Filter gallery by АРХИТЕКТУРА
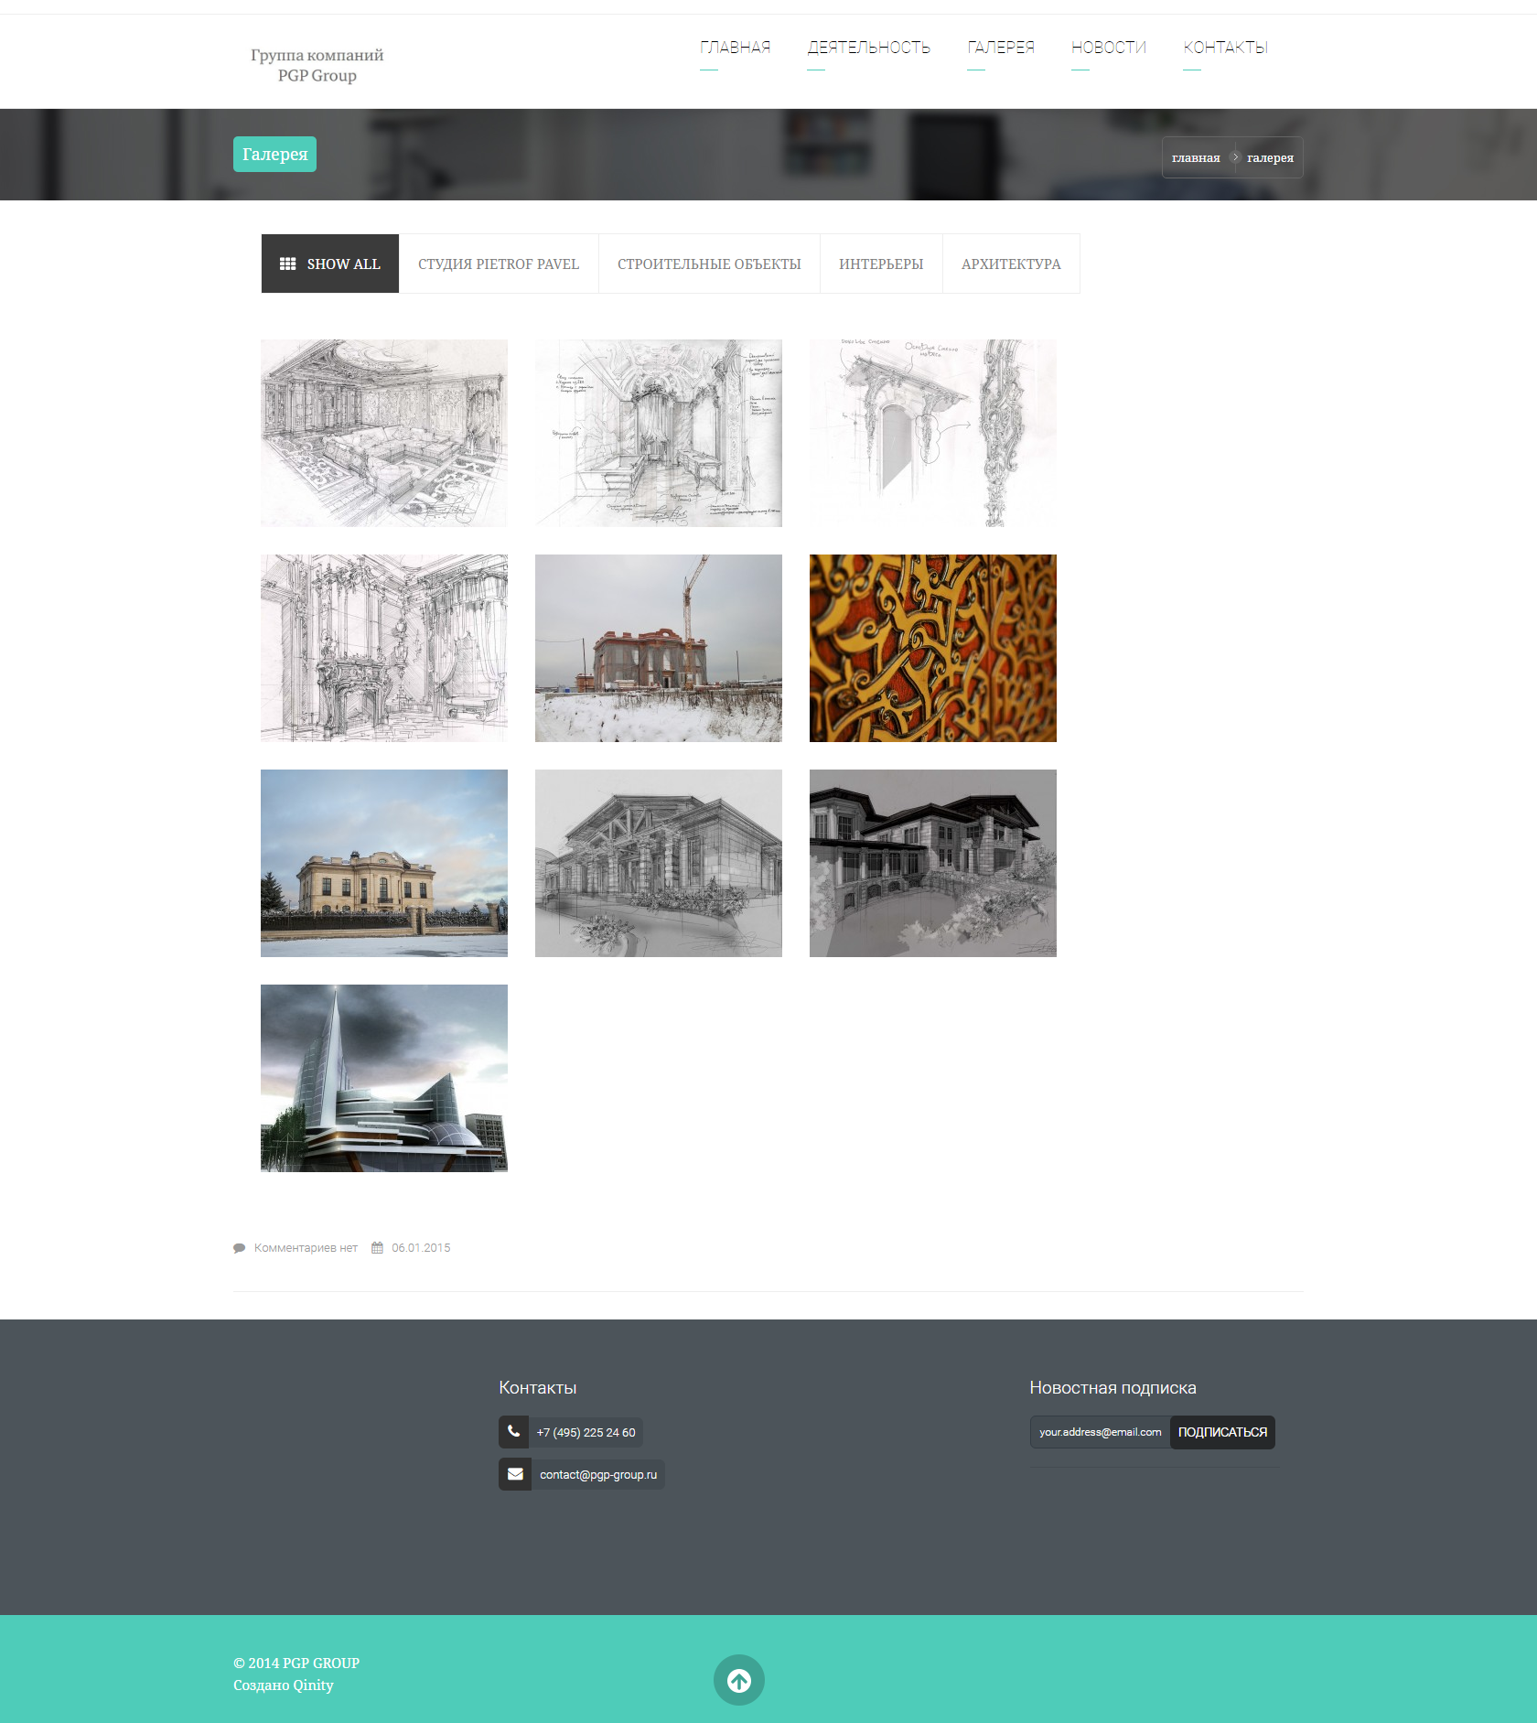 pyautogui.click(x=1011, y=264)
